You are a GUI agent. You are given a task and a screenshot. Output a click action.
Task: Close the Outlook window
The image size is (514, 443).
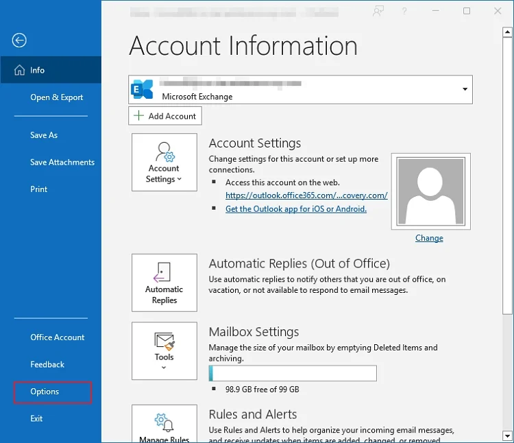tap(498, 11)
